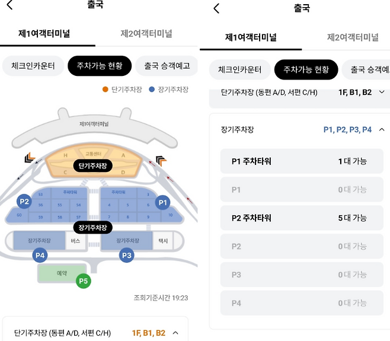Viewport: 390px width, 341px height.
Task: Select the P2 parking marker on the map
Action: pyautogui.click(x=24, y=200)
